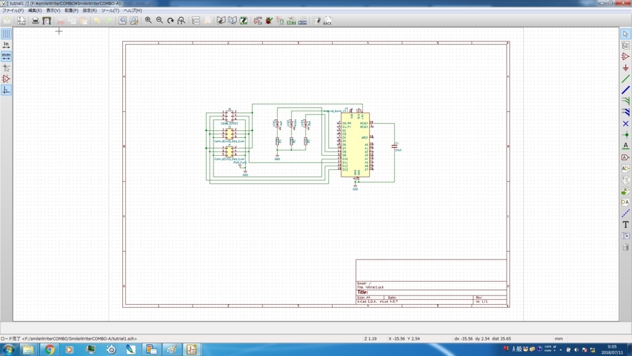
Task: Select the place component tool
Action: pyautogui.click(x=626, y=56)
